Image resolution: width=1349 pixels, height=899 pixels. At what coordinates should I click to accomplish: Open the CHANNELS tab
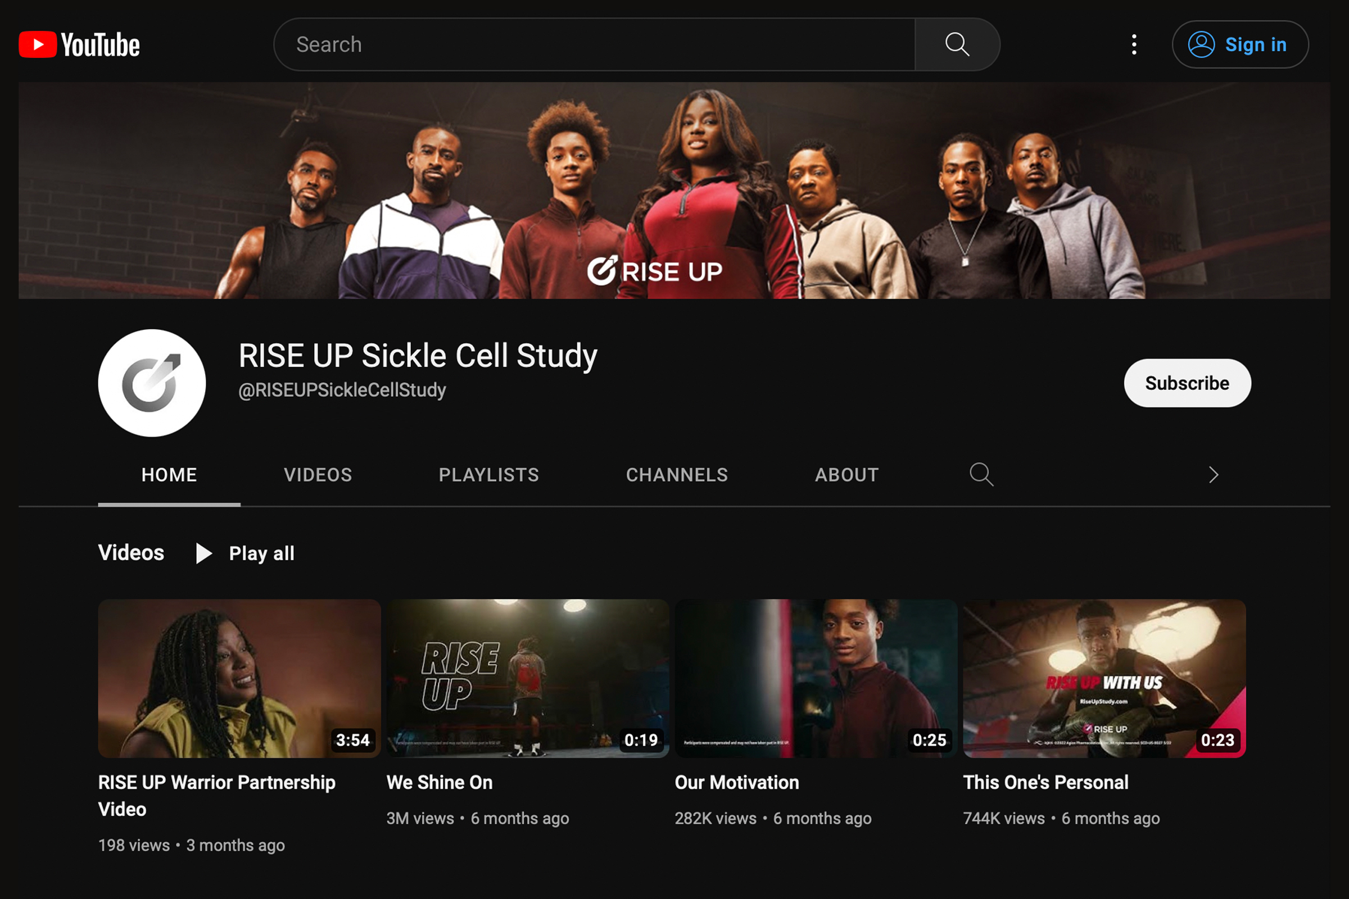tap(677, 475)
